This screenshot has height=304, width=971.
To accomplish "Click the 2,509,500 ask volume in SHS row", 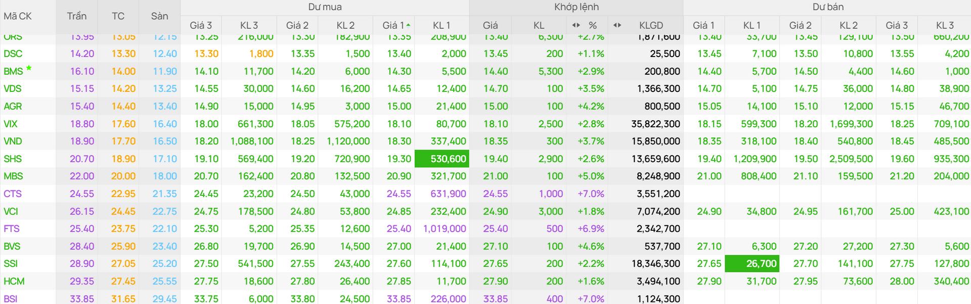I will tap(851, 159).
